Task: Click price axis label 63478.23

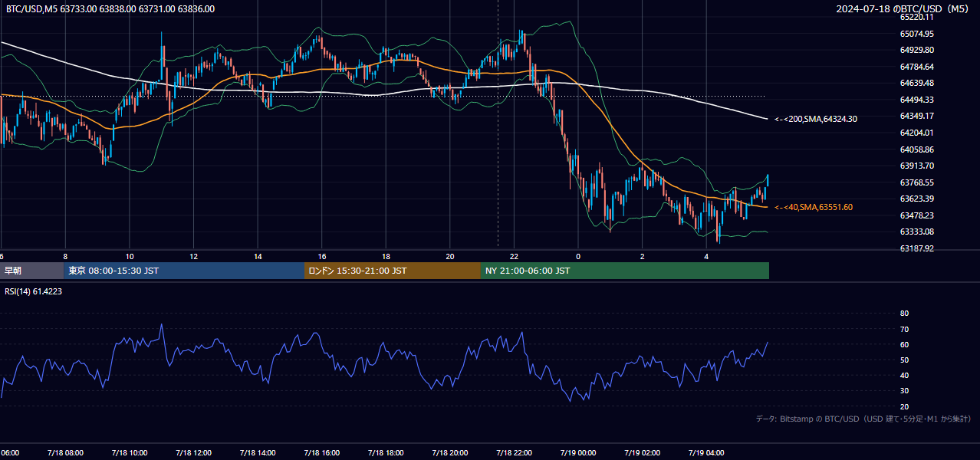Action: (x=917, y=215)
